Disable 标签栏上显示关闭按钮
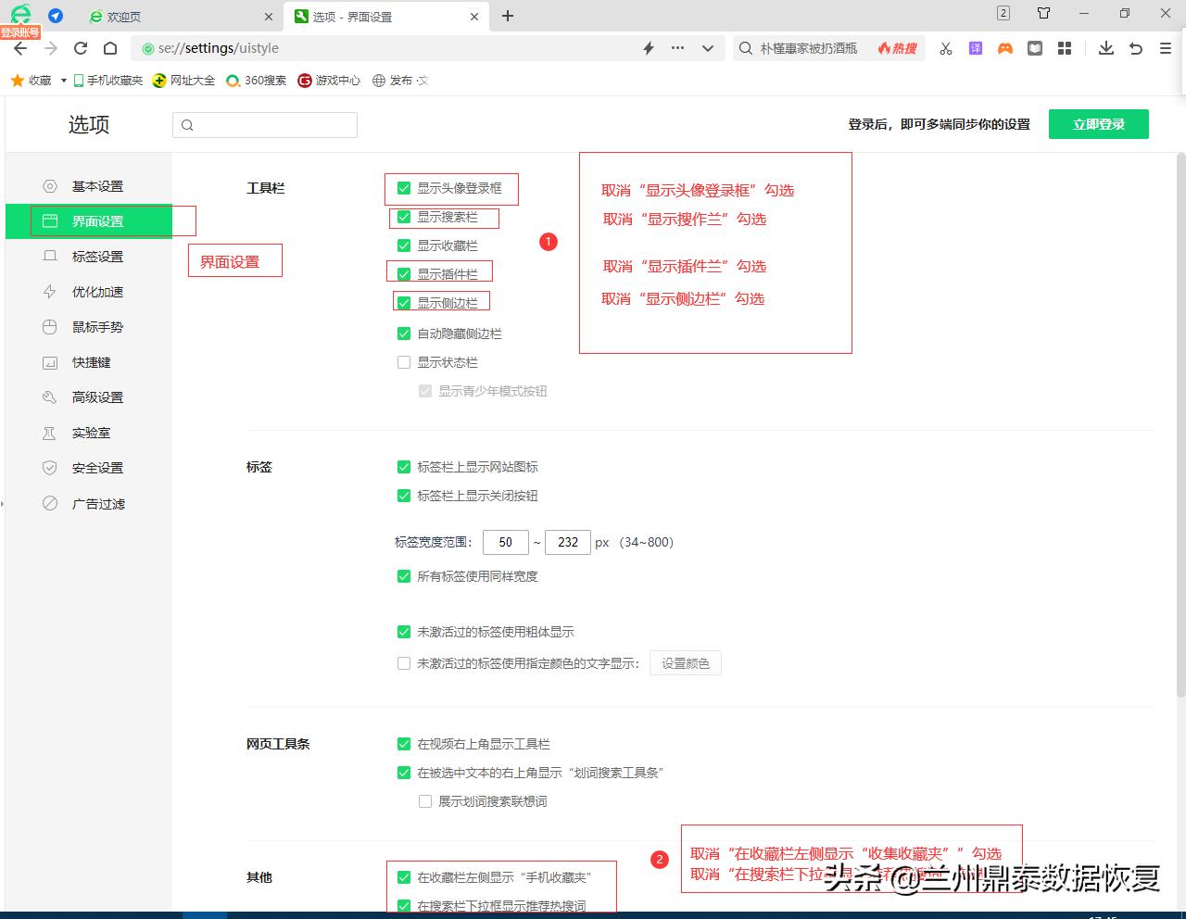Viewport: 1186px width, 919px height. click(x=404, y=496)
